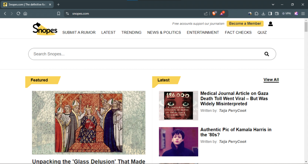The height and width of the screenshot is (164, 308).
Task: Click the scrollbar down arrow
Action: pos(306,162)
